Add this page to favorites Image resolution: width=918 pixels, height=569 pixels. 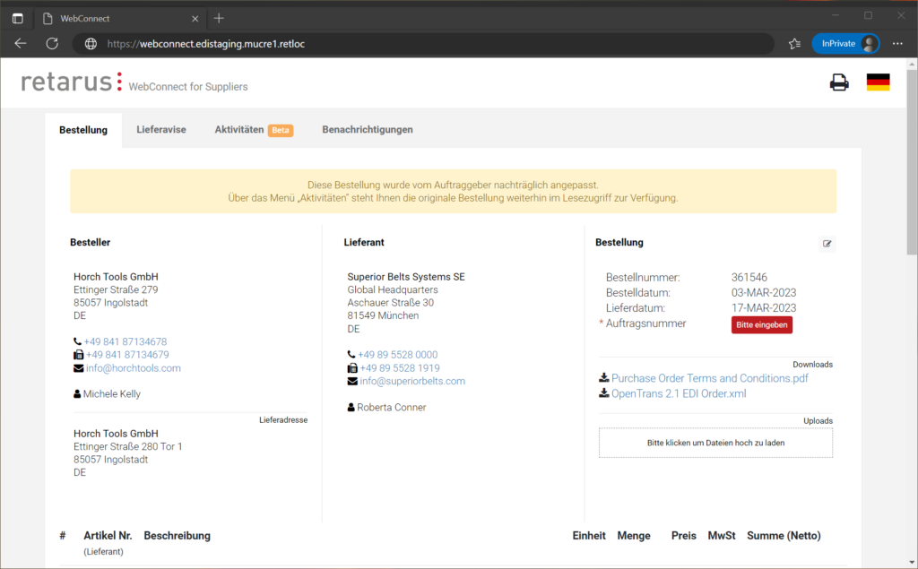(x=794, y=44)
